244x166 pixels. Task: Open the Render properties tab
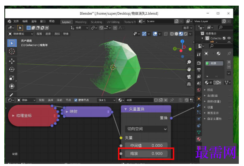199,63
